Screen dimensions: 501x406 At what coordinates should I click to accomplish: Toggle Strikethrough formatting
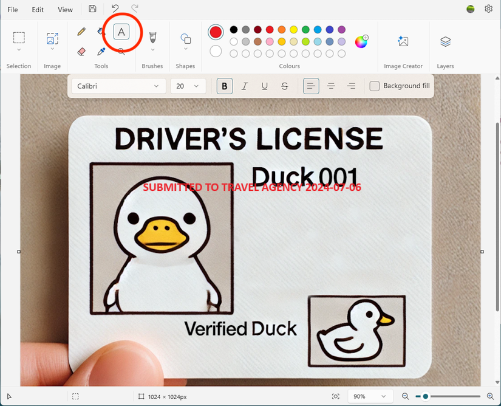[x=285, y=86]
